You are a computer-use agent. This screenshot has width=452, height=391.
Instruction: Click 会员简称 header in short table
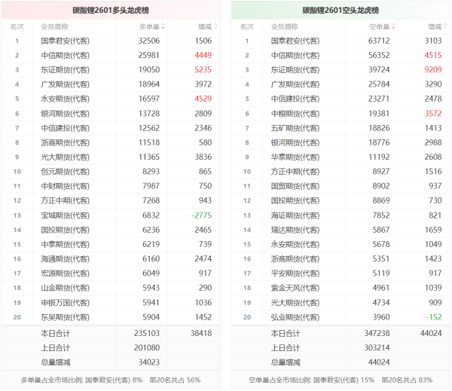[284, 27]
